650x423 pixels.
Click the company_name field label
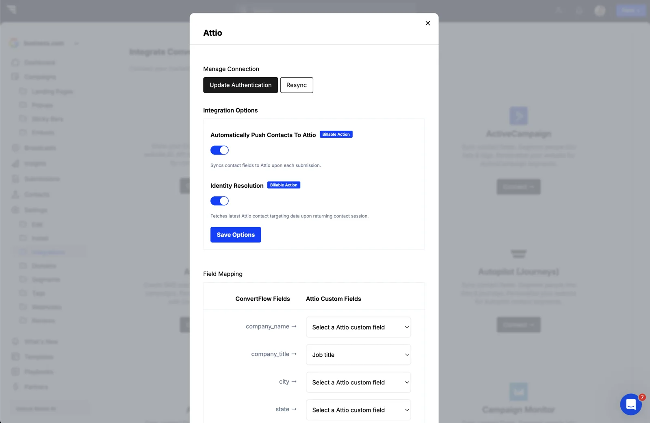[x=268, y=327]
